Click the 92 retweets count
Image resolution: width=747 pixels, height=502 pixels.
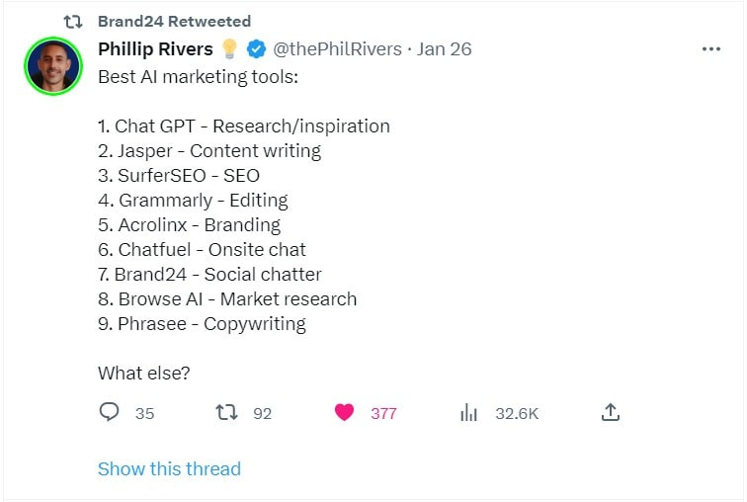pos(263,413)
